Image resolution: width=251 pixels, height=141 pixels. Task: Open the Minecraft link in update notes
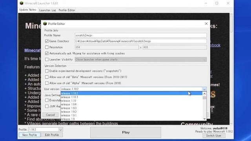(33, 51)
